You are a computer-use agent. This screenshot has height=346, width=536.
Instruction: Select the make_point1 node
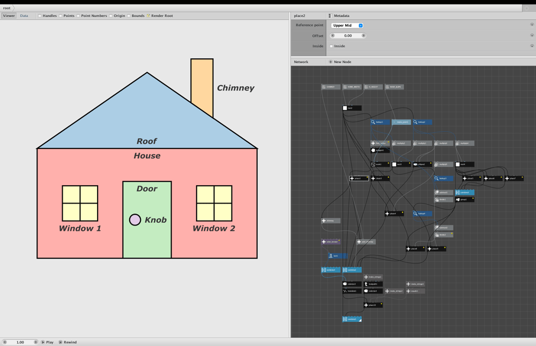pyautogui.click(x=401, y=122)
